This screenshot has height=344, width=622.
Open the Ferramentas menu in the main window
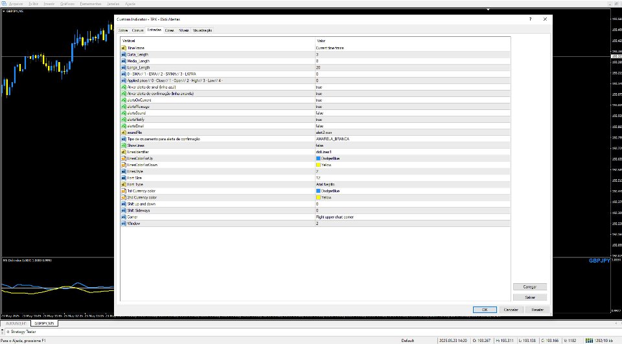tap(91, 4)
